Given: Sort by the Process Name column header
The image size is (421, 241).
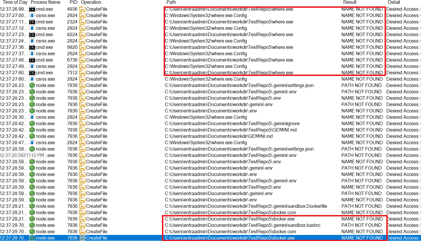Looking at the screenshot, I should pyautogui.click(x=45, y=2).
